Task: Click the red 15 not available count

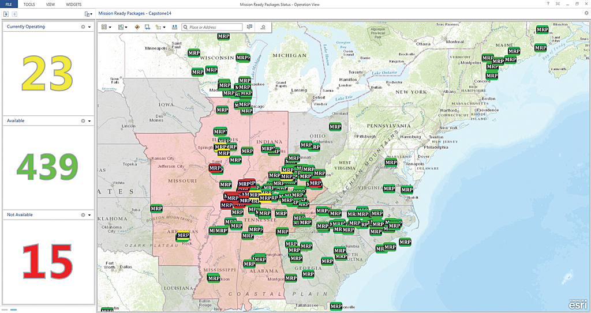Action: tap(47, 261)
